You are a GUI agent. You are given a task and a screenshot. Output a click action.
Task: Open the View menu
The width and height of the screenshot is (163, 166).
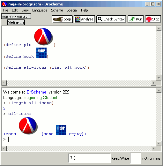[x=25, y=10]
